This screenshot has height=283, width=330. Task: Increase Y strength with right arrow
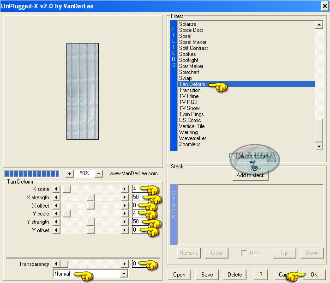125,222
